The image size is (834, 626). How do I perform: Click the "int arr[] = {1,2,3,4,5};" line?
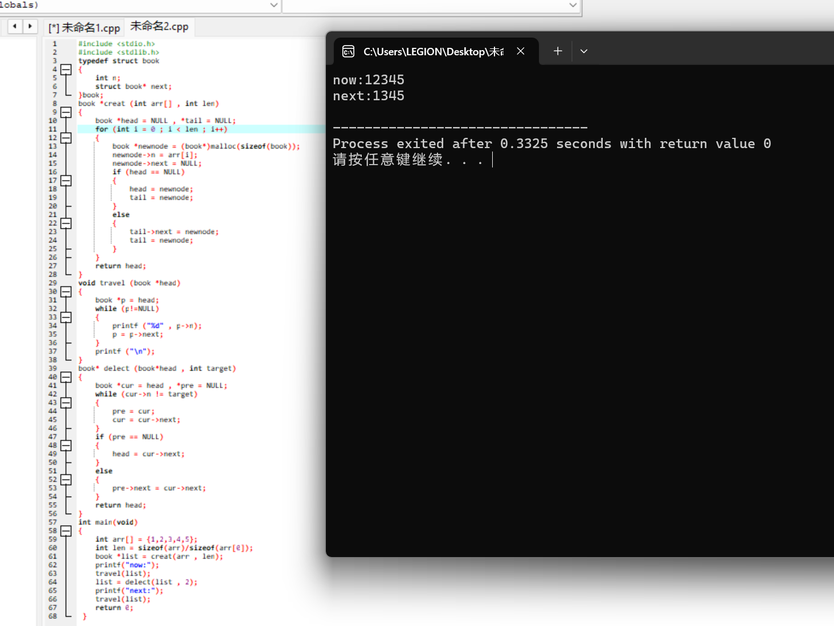click(146, 539)
